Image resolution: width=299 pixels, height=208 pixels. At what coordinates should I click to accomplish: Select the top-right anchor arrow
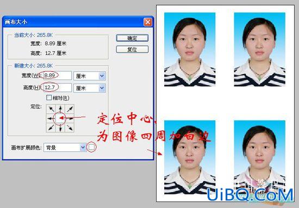tap(70, 109)
